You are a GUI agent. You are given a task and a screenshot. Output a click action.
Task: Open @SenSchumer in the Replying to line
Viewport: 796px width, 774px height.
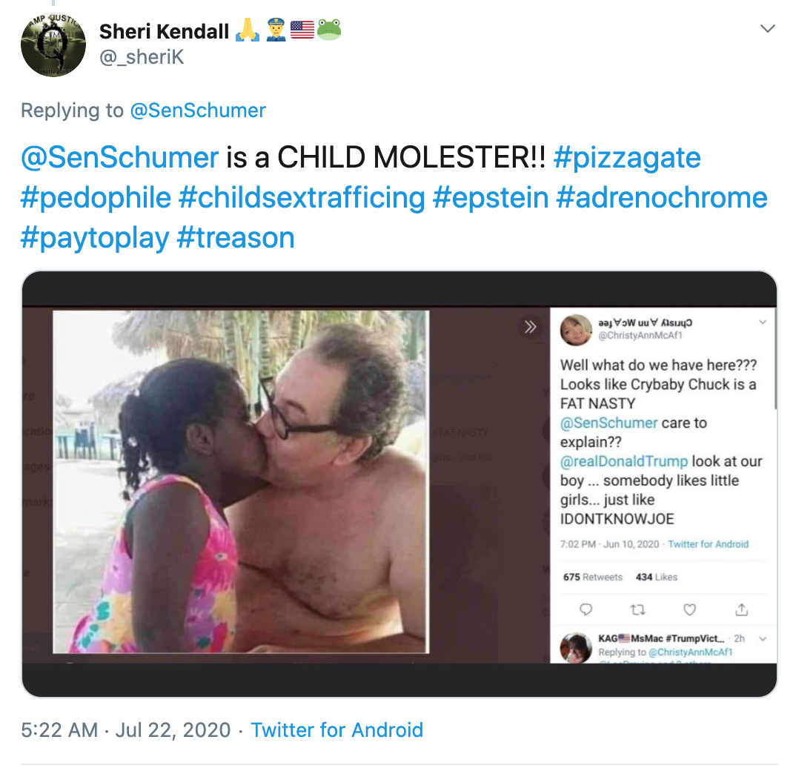coord(198,110)
